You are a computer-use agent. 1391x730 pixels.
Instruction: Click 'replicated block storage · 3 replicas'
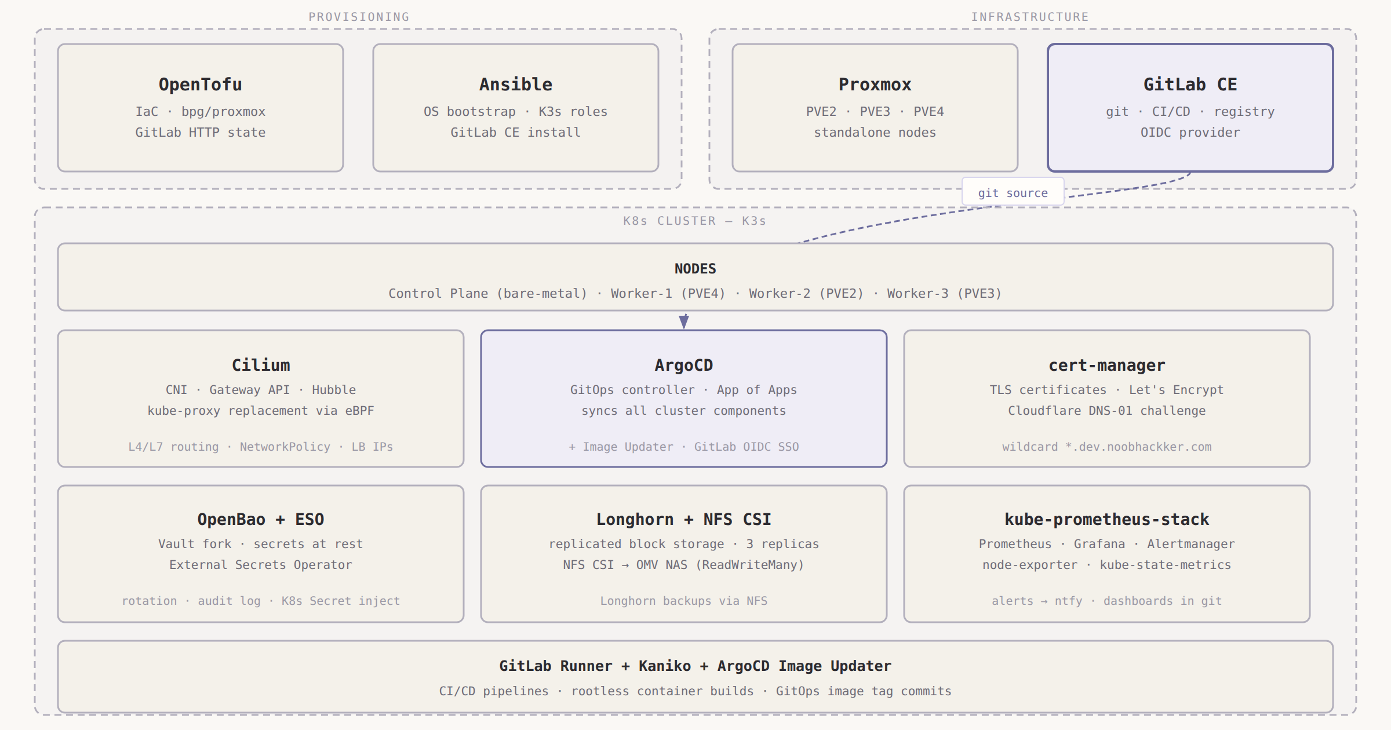[x=684, y=544]
